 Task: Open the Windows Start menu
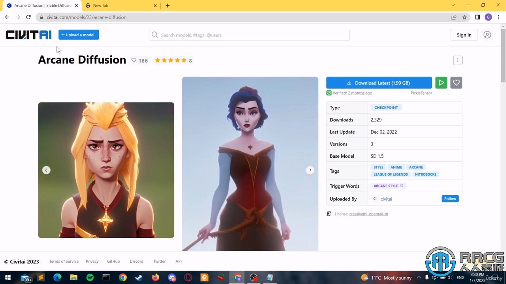(8, 278)
